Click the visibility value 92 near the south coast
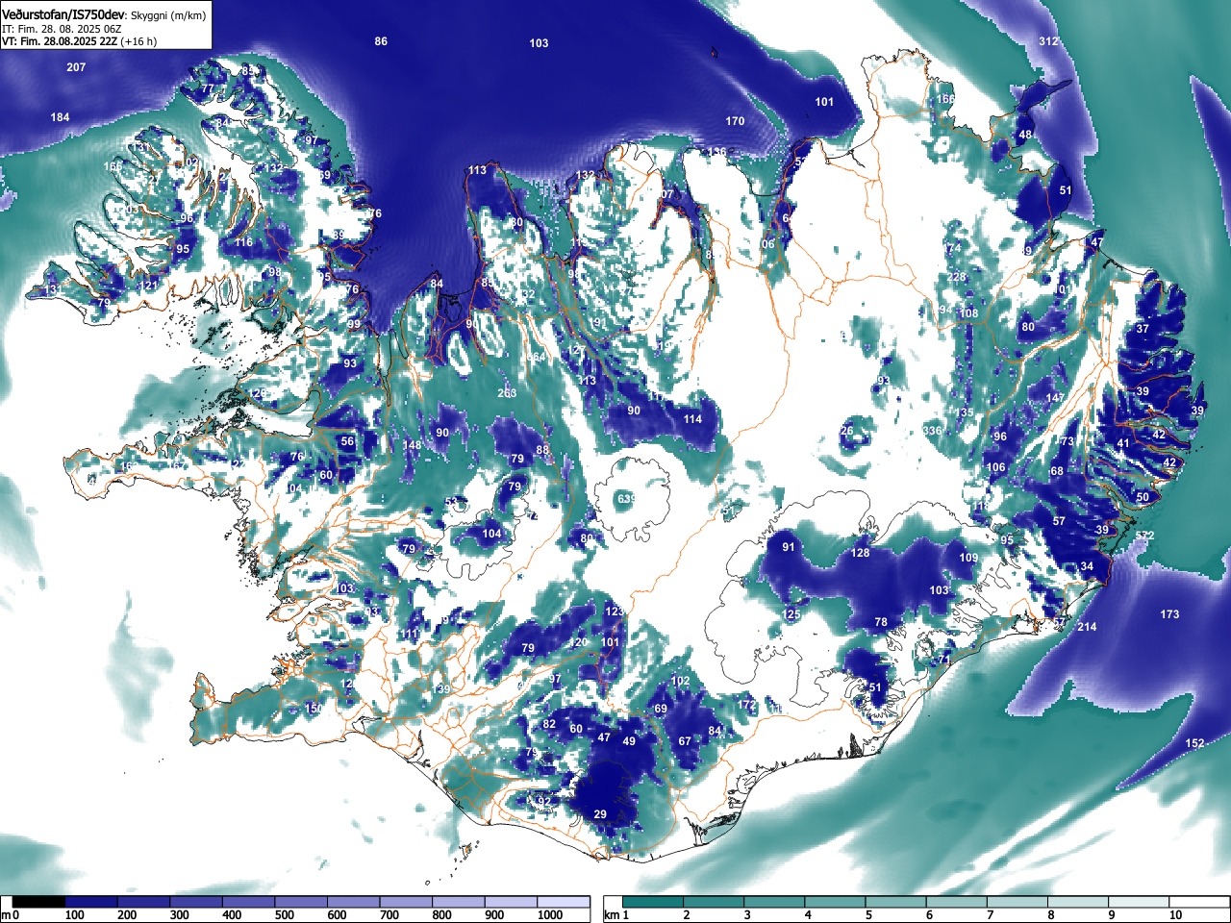Image resolution: width=1231 pixels, height=923 pixels. click(x=544, y=801)
